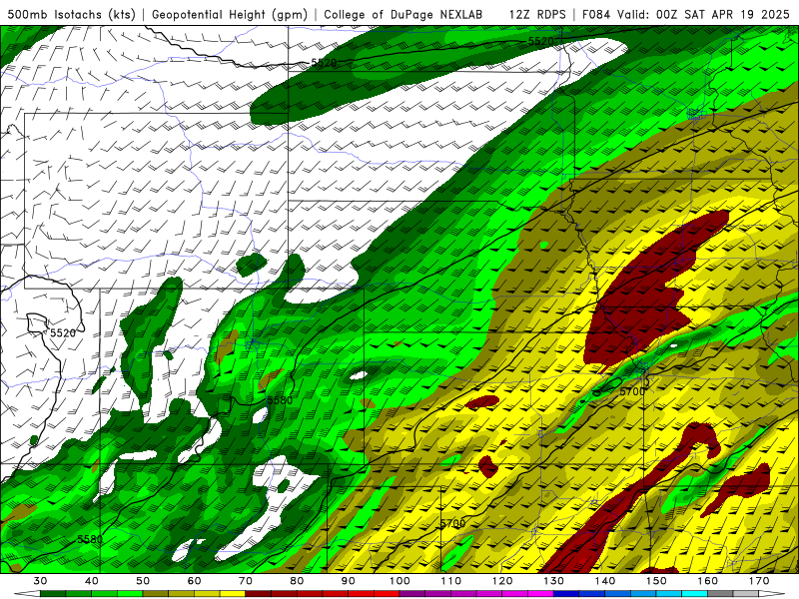Screen dimensions: 799x599
Task: Click the '160' legend scale number
Action: pos(708,581)
